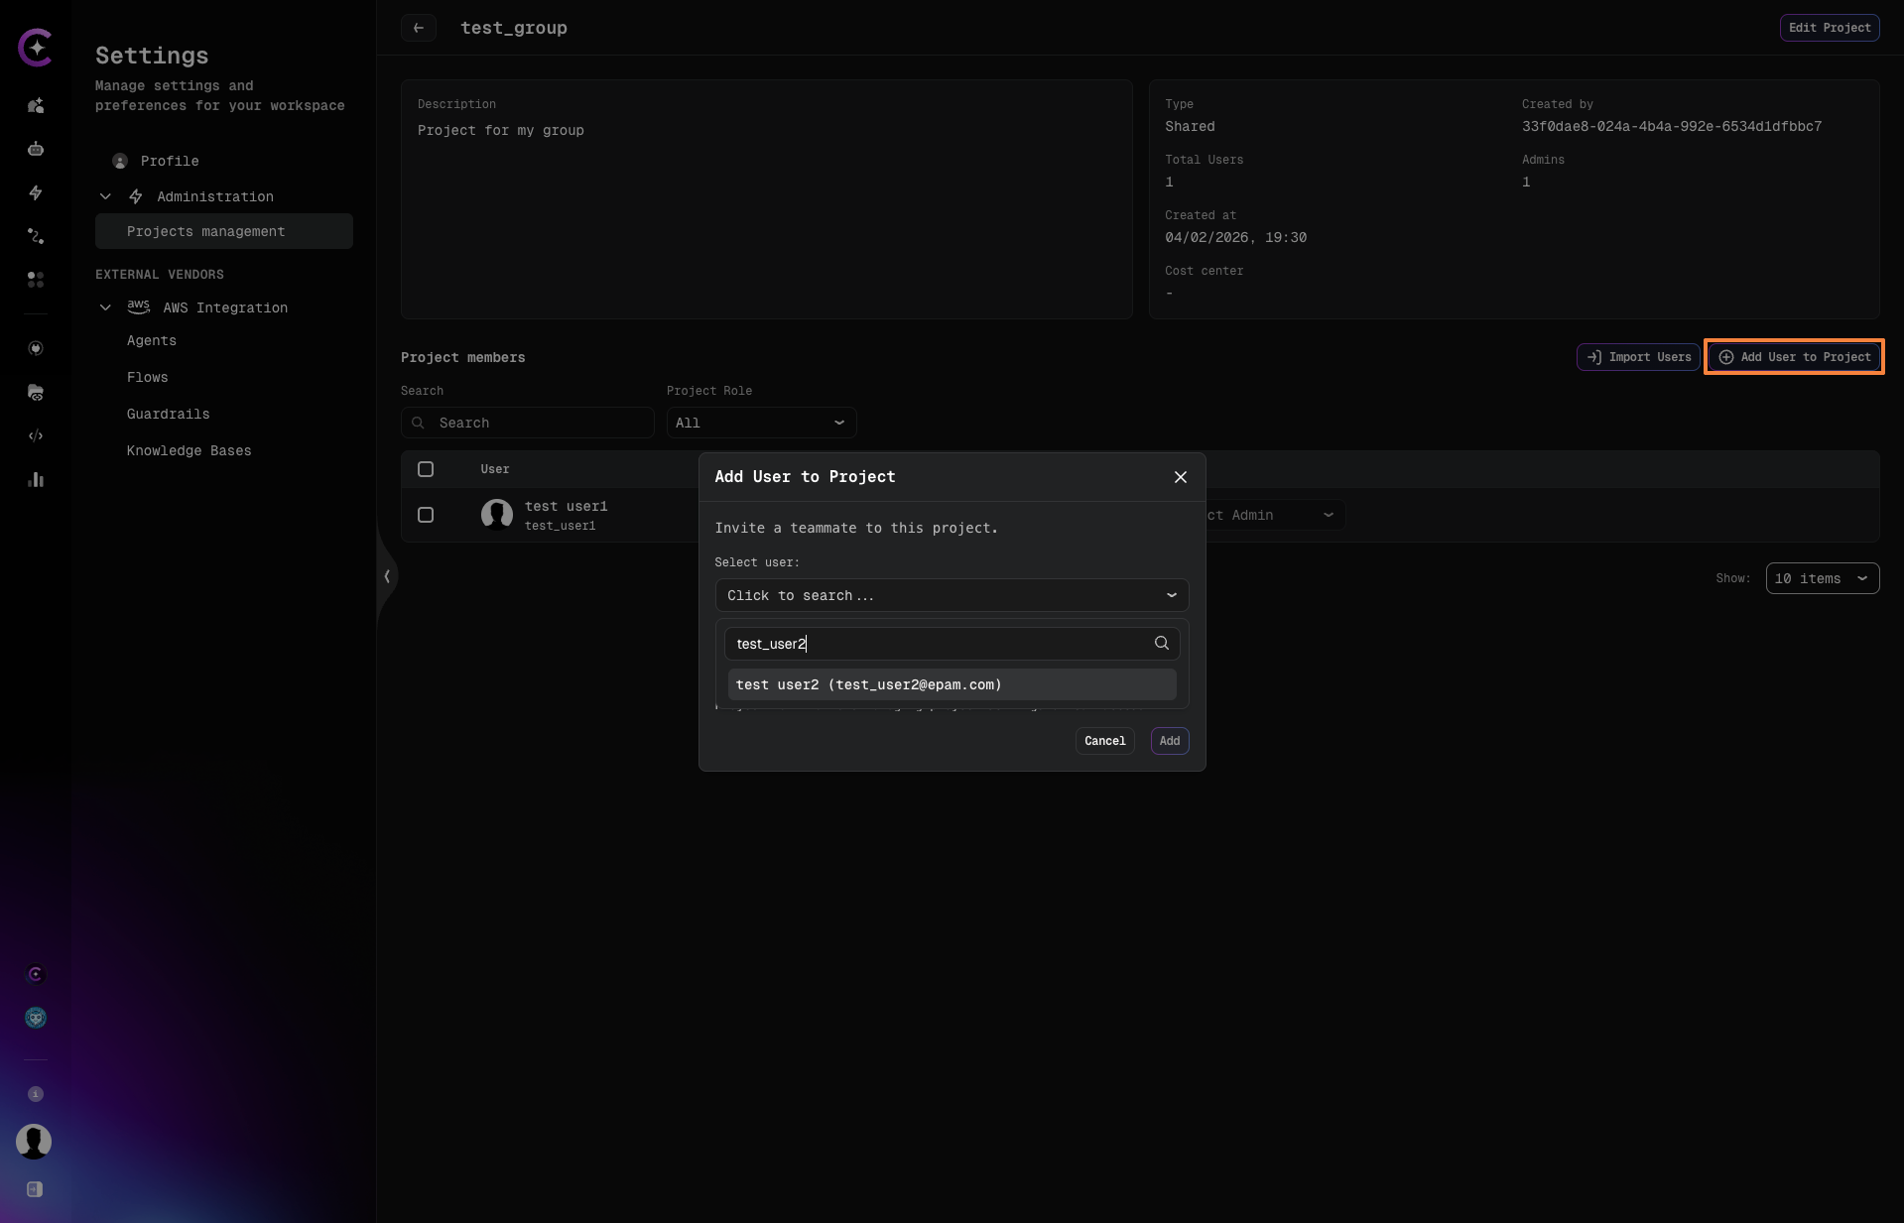Check the checkbox next to test user1
1904x1223 pixels.
click(426, 515)
